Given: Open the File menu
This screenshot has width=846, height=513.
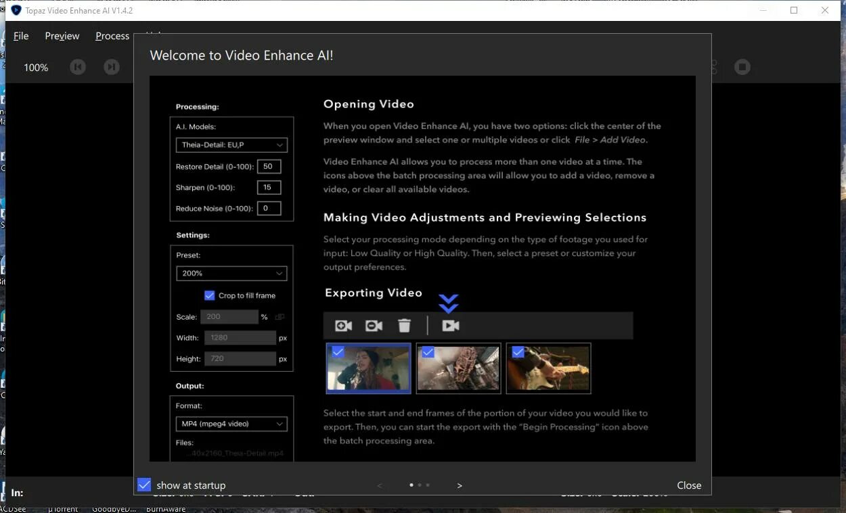Looking at the screenshot, I should coord(21,36).
